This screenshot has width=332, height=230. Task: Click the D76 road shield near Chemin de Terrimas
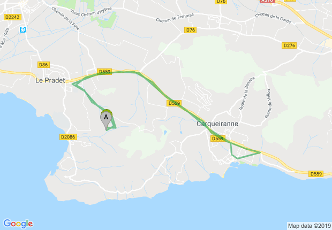(x=190, y=30)
